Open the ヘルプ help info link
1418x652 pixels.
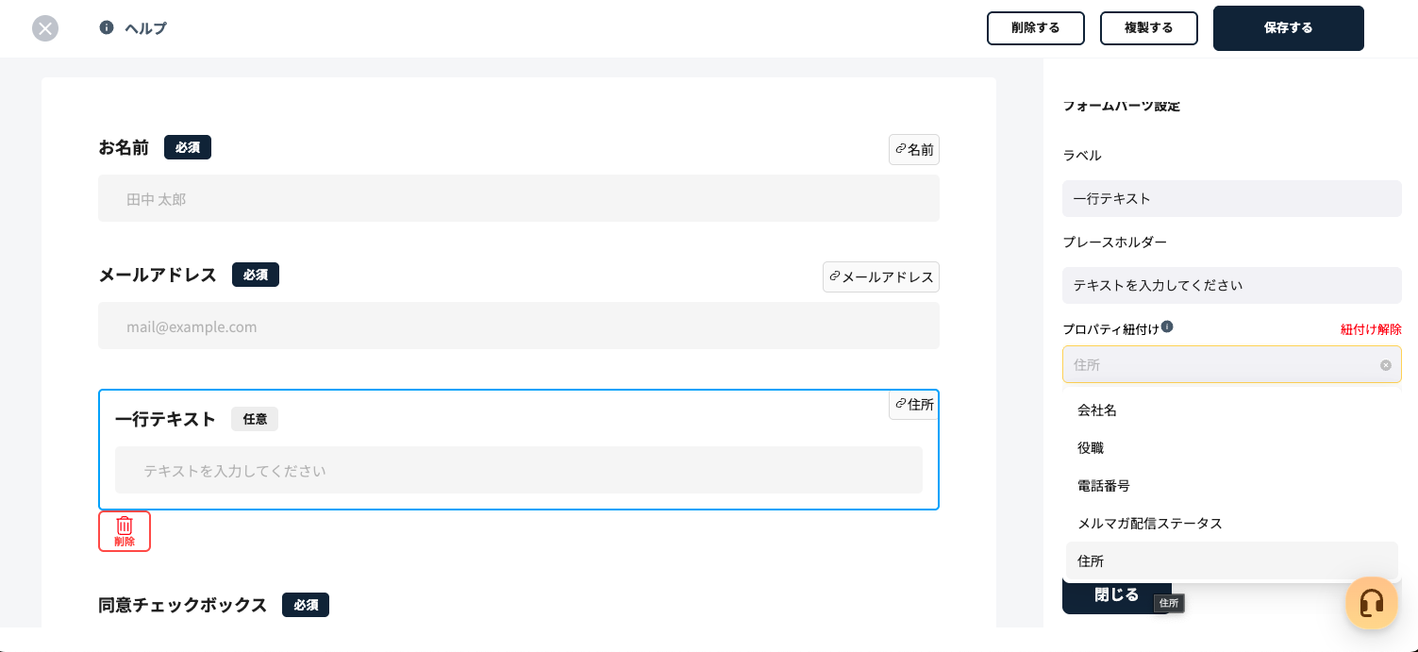pos(133,28)
